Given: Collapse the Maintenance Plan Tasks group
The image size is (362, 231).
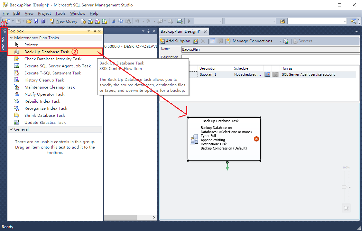Looking at the screenshot, I should [11, 38].
